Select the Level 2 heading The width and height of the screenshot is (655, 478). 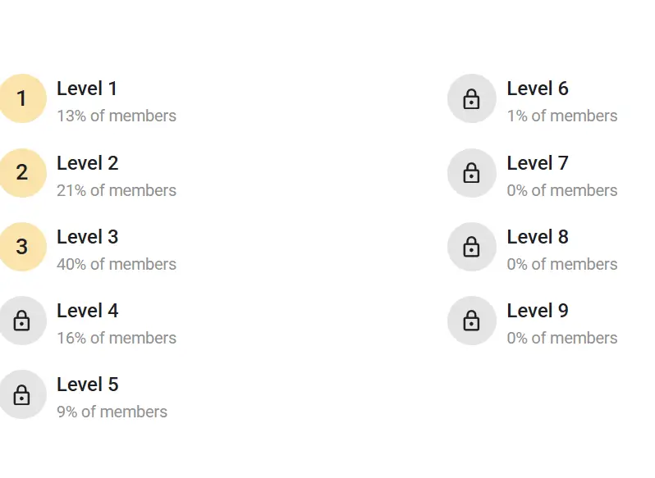tap(87, 163)
